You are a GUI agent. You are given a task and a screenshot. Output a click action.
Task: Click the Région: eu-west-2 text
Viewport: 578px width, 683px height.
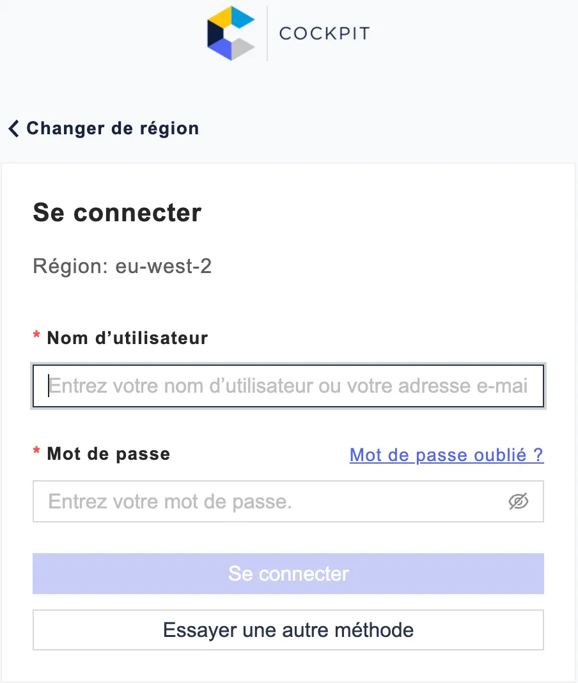click(x=122, y=266)
